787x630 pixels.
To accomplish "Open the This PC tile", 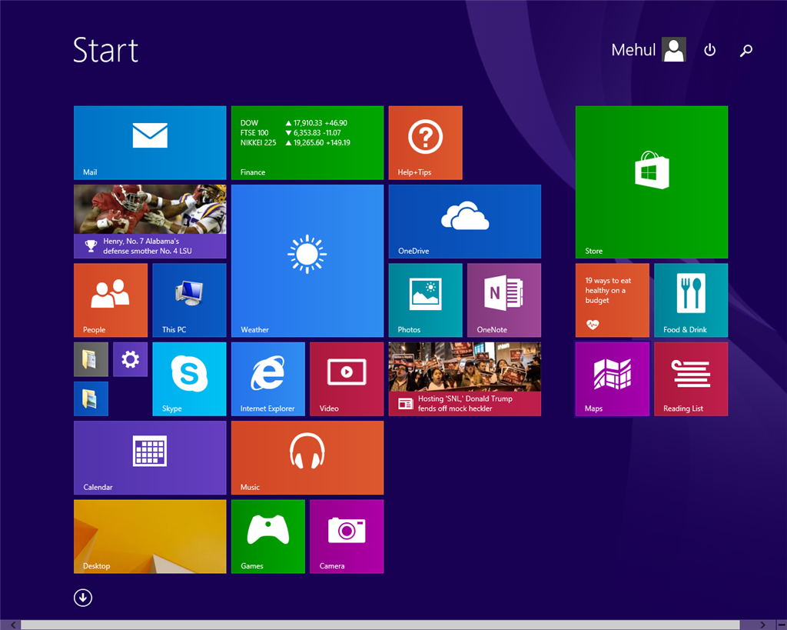I will pyautogui.click(x=189, y=301).
